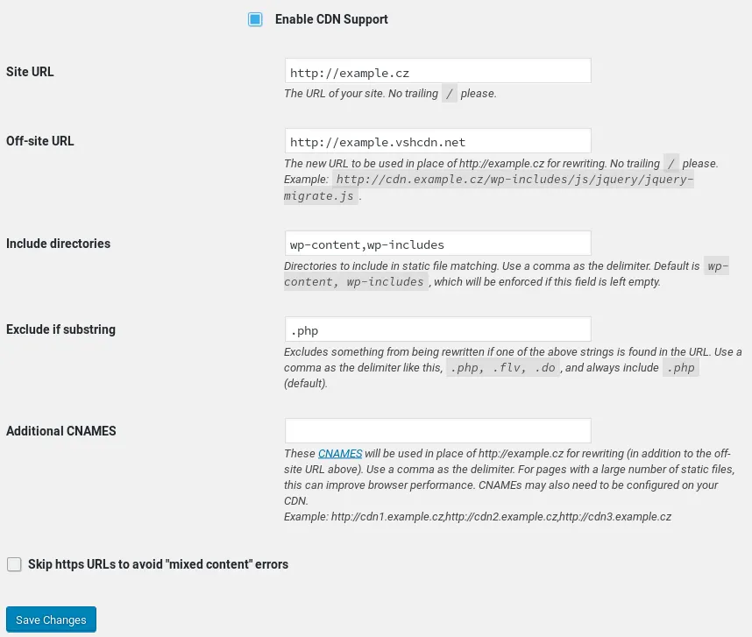The height and width of the screenshot is (637, 752).
Task: Click the Site URL field label
Action: point(30,72)
